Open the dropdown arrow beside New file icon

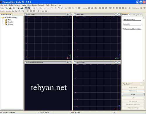coord(8,8)
